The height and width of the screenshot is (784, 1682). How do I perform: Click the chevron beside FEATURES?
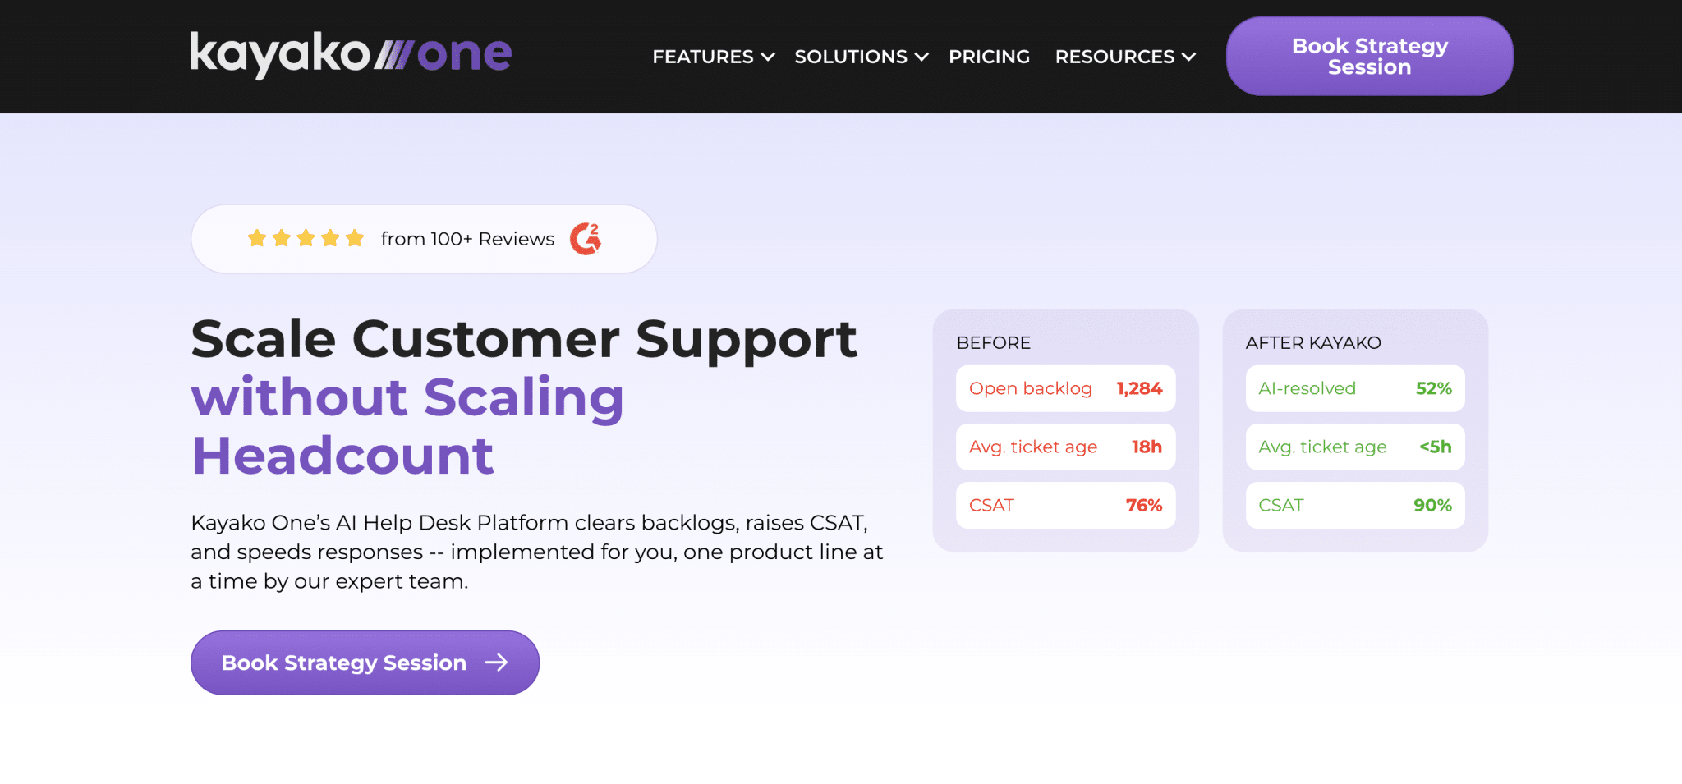[x=767, y=57]
